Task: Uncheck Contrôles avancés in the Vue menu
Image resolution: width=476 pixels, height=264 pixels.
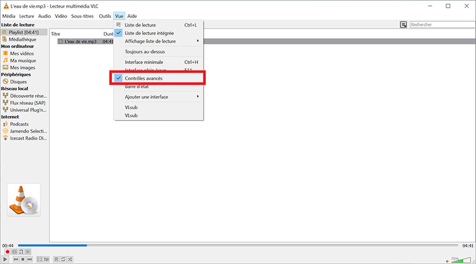Action: coord(148,78)
